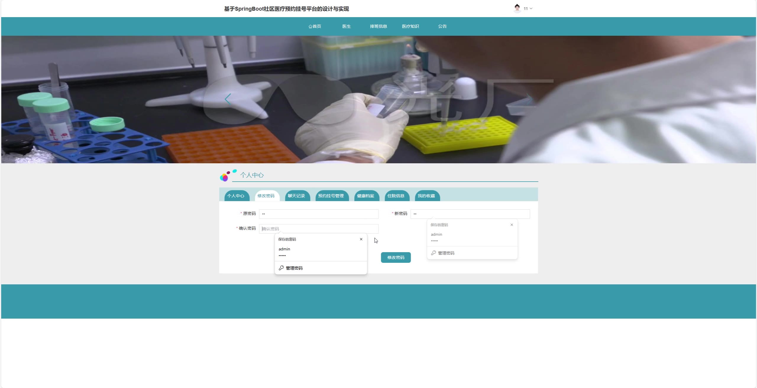Viewport: 757px width, 388px height.
Task: Open 公告 navigation item
Action: (442, 26)
